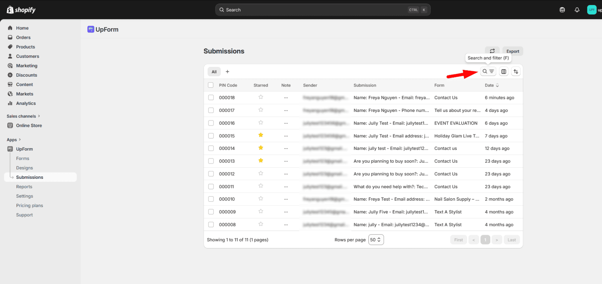Open Reports in UpForm menu
602x284 pixels.
pos(24,187)
